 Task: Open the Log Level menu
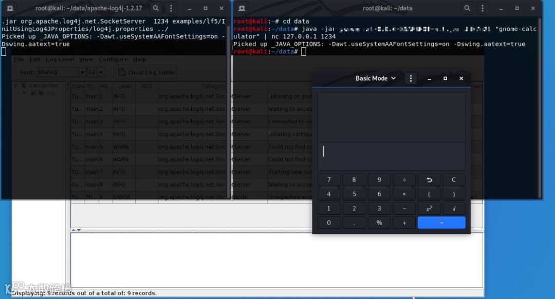[60, 59]
